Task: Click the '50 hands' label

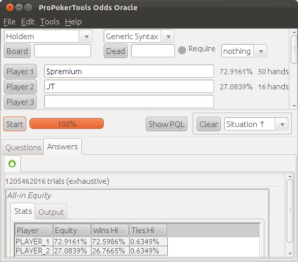Action: (x=273, y=71)
